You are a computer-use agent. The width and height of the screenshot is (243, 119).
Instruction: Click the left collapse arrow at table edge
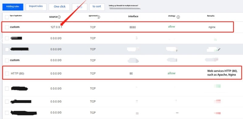1,41
